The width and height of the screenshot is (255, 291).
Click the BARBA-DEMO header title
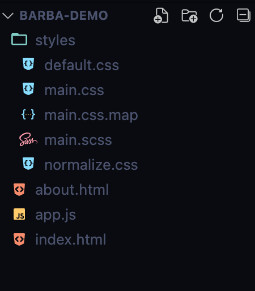64,15
